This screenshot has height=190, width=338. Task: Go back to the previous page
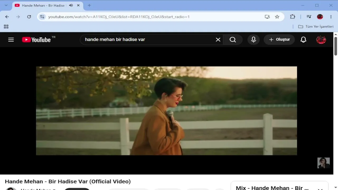7,17
